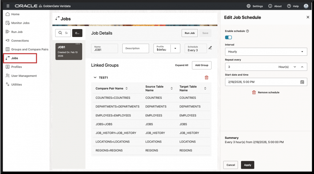The height and width of the screenshot is (174, 314).
Task: Toggle the Enable schedule switch
Action: point(228,37)
